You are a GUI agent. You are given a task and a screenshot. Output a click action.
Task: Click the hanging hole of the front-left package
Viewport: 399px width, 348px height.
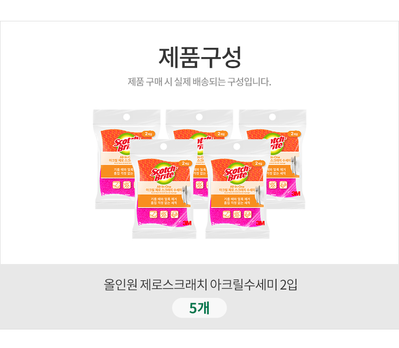[x=163, y=147]
